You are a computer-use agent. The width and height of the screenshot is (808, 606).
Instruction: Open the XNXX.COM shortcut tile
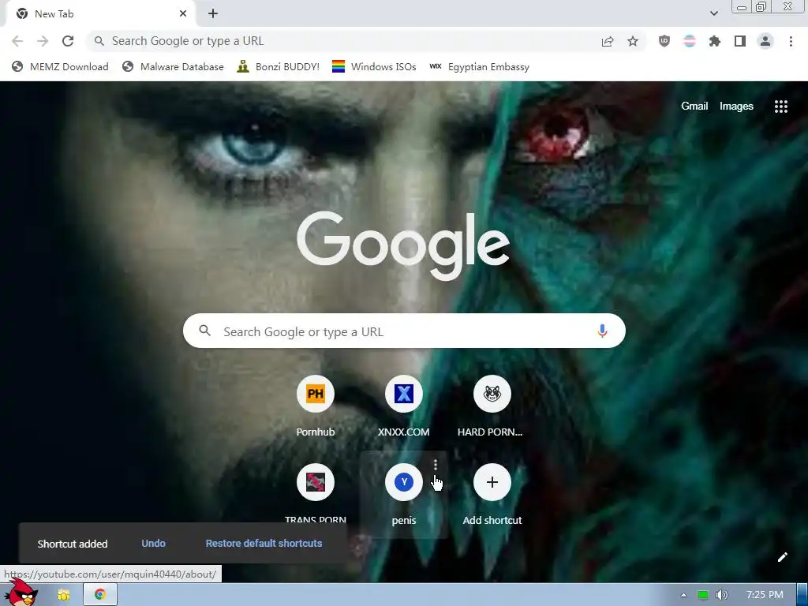[404, 406]
